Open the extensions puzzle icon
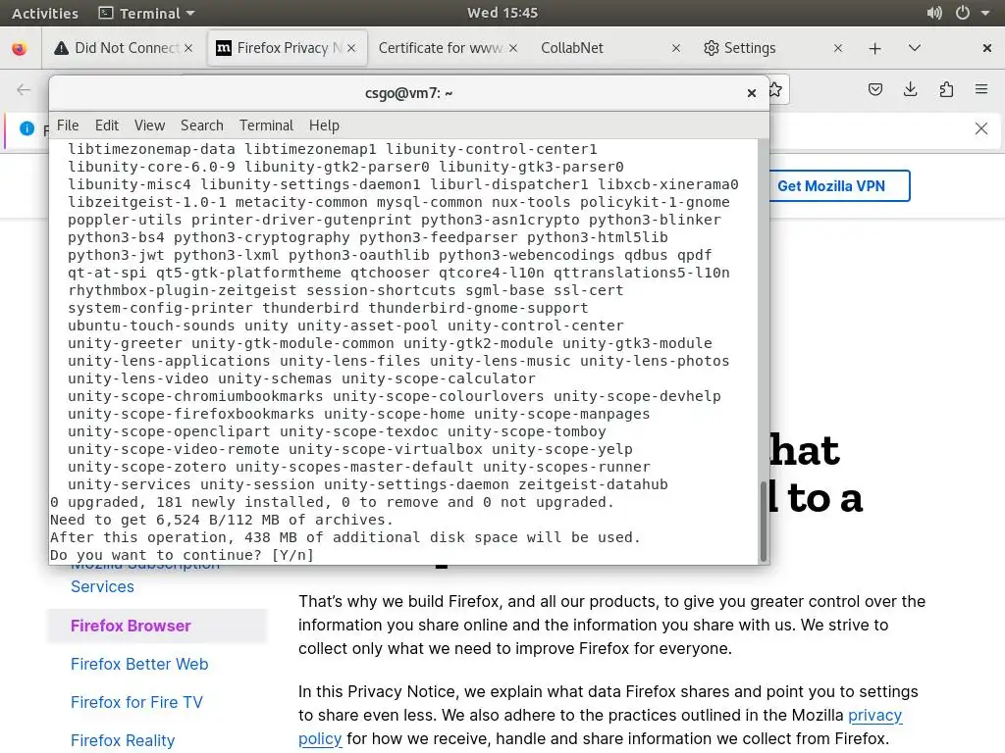Viewport: 1005px width, 753px height. (946, 89)
